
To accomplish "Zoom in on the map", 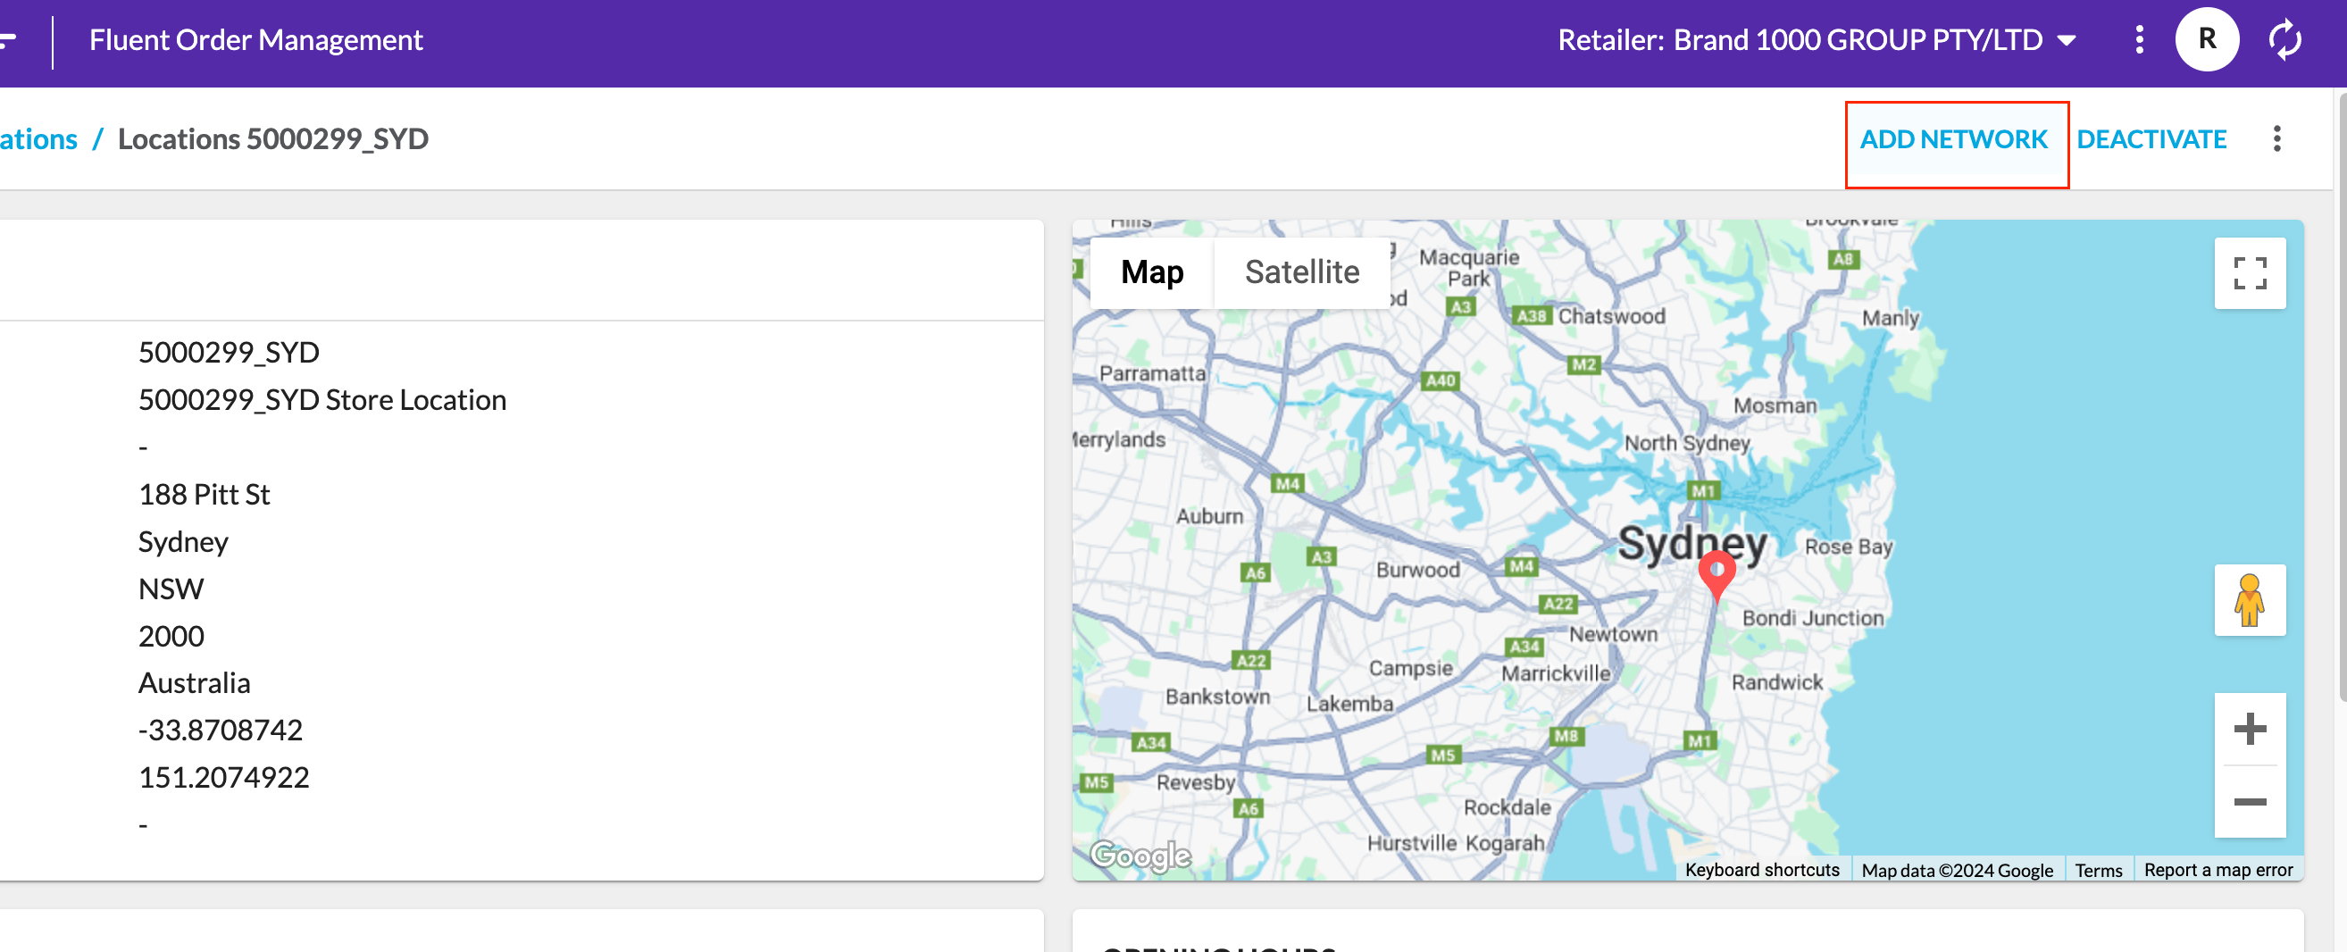I will tap(2249, 729).
